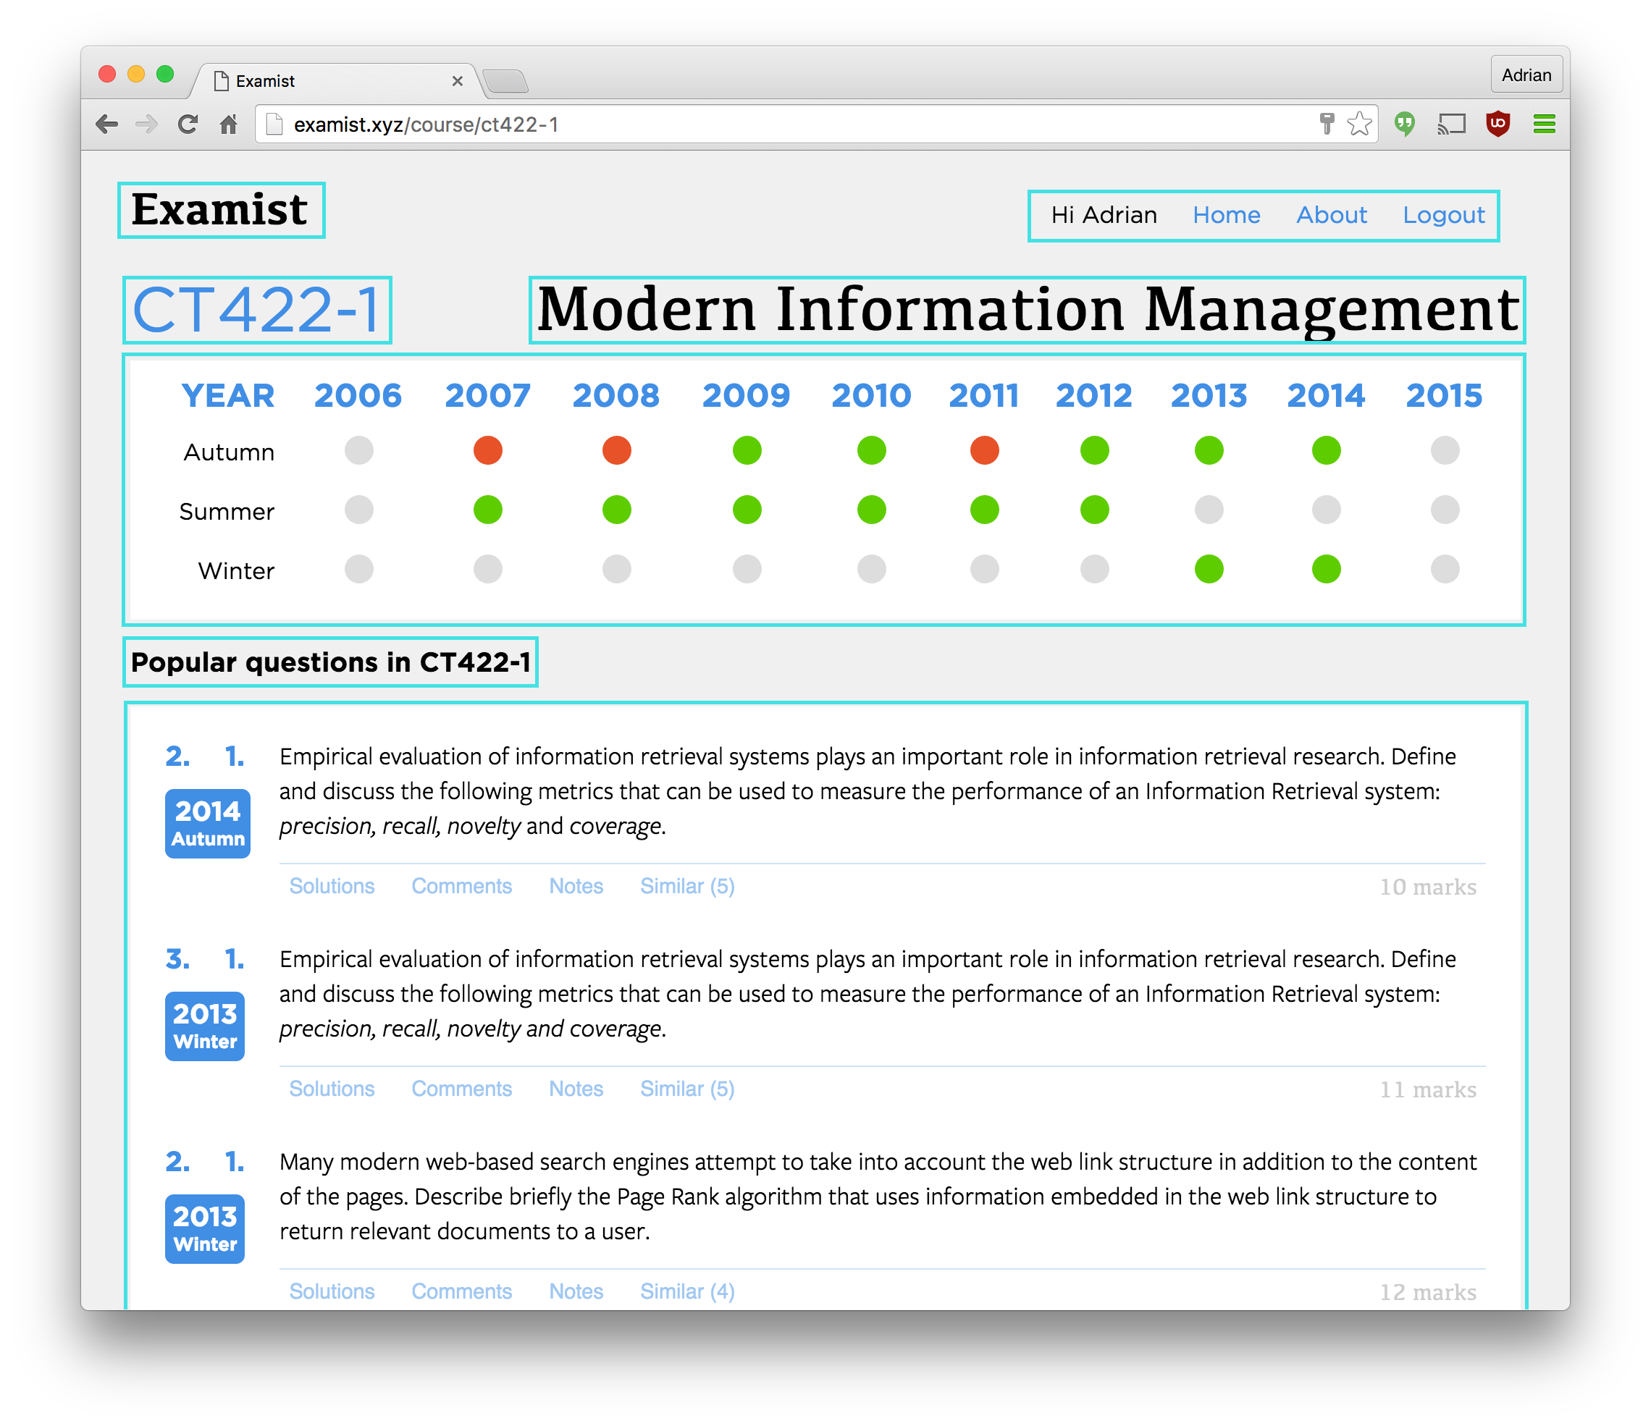The height and width of the screenshot is (1426, 1651).
Task: Open Chrome's green hamburger menu
Action: pos(1545,124)
